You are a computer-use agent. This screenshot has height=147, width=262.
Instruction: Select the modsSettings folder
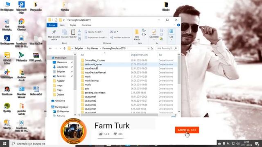coord(92,81)
